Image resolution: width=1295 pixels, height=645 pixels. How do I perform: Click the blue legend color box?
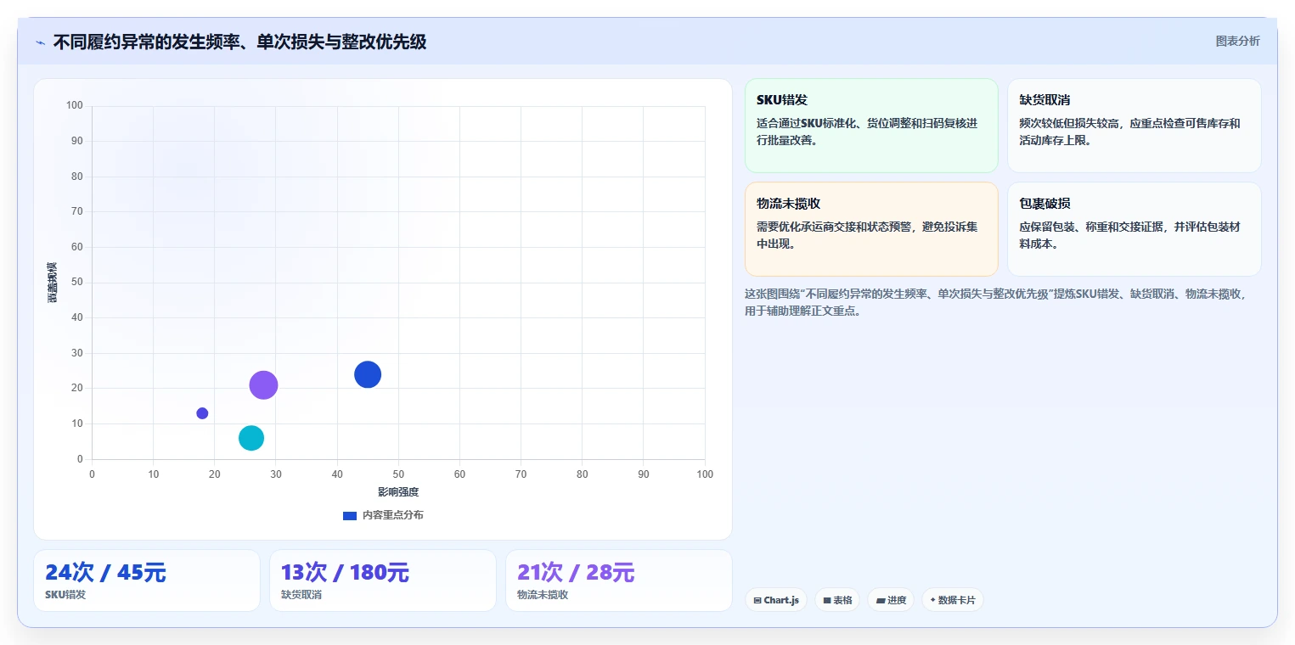[350, 515]
